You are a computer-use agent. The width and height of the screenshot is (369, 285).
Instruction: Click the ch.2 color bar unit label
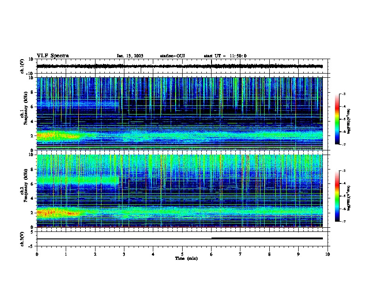tap(349, 198)
